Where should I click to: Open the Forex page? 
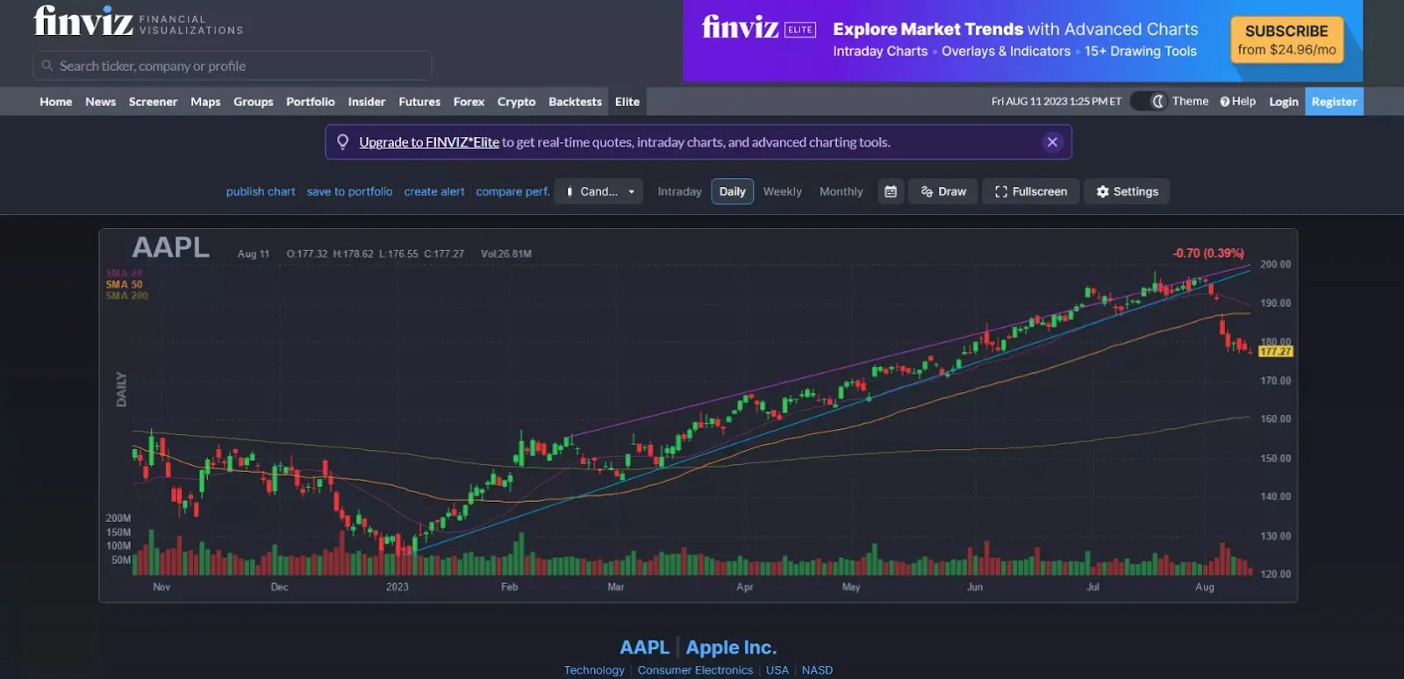point(469,102)
